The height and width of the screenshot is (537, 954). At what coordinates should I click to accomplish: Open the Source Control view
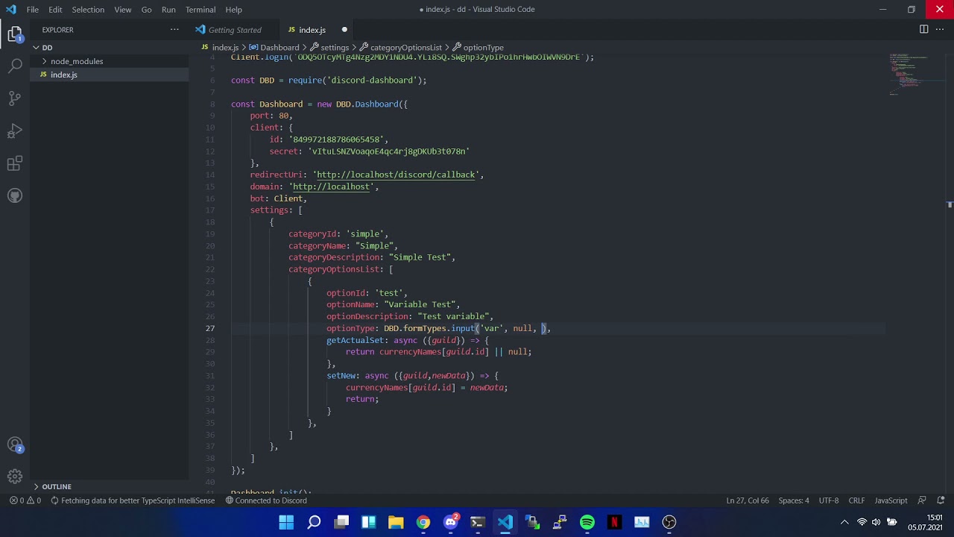click(x=15, y=98)
